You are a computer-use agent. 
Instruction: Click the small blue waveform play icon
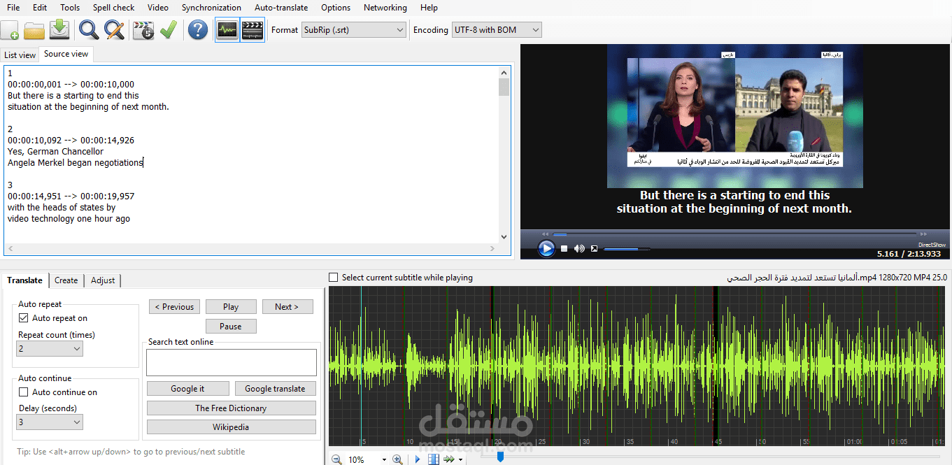(418, 459)
